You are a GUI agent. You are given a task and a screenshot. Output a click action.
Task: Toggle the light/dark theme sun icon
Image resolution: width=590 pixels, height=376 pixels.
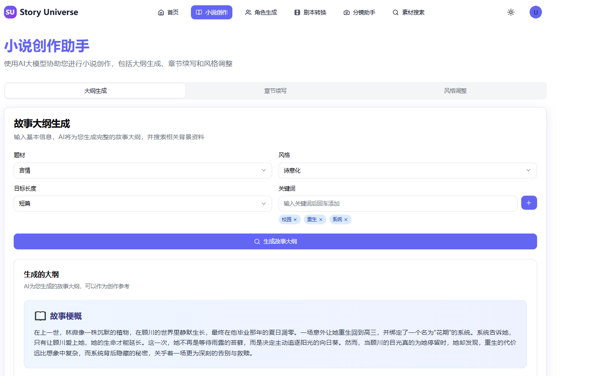point(511,12)
